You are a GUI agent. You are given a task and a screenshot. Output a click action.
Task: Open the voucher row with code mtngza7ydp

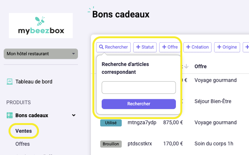coord(142,123)
